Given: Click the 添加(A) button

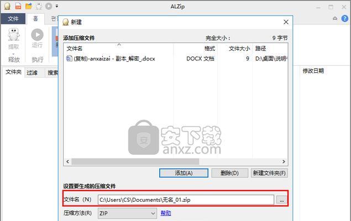Looking at the screenshot, I should click(x=184, y=173).
